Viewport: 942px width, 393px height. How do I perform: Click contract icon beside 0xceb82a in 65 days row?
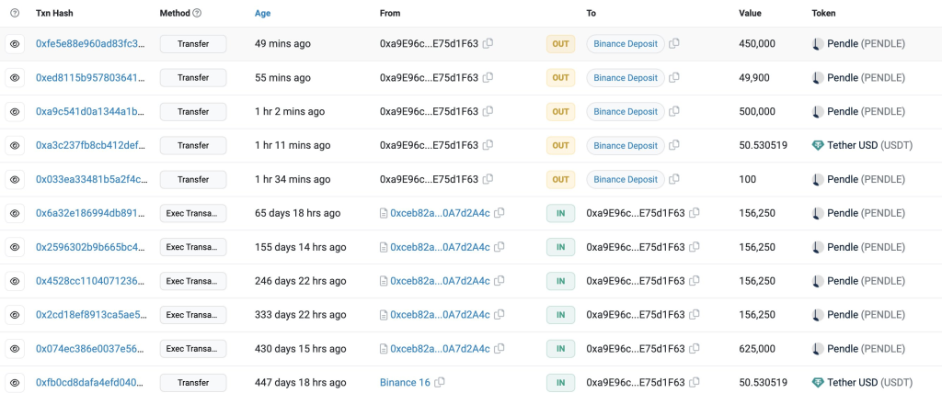[x=384, y=213]
